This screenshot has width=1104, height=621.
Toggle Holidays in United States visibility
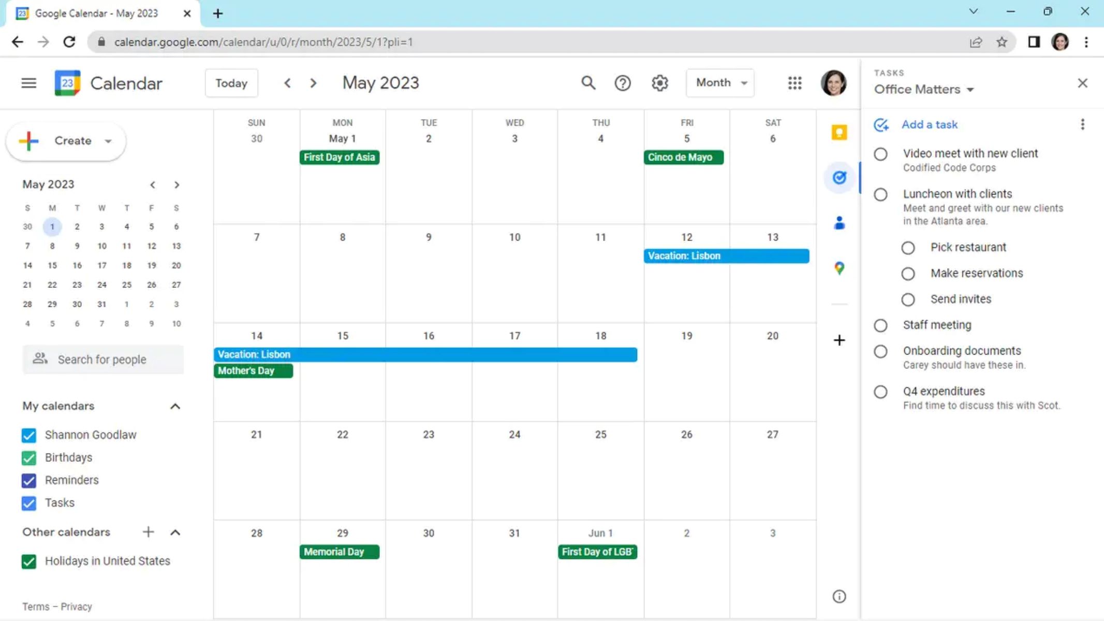[x=29, y=560]
